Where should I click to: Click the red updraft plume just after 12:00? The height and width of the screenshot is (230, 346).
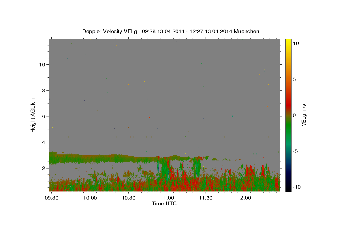(250, 171)
